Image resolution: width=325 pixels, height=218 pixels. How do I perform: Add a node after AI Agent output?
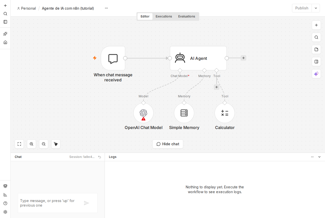click(x=243, y=58)
